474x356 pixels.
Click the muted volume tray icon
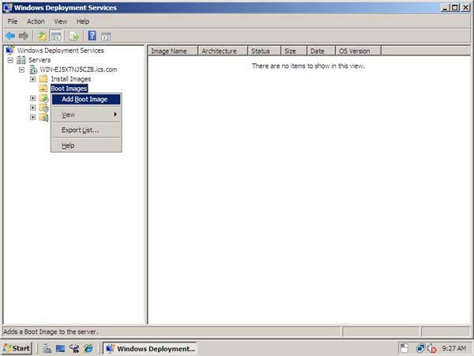(x=432, y=349)
